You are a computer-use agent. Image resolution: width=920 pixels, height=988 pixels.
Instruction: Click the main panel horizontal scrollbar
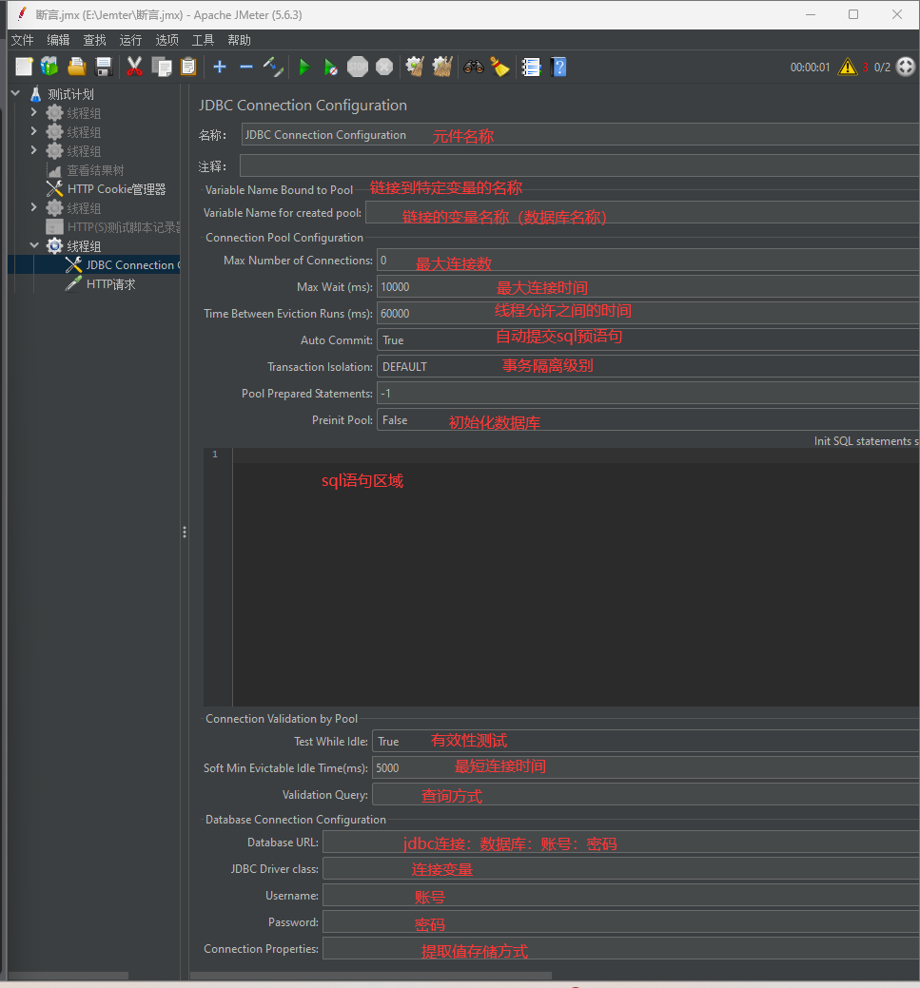pos(371,976)
